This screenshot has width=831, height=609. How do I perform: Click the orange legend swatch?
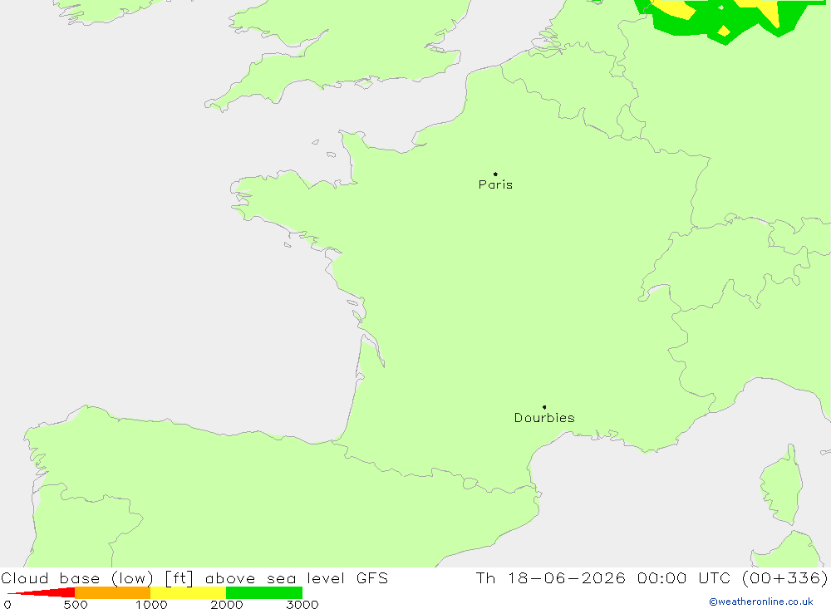[x=112, y=592]
